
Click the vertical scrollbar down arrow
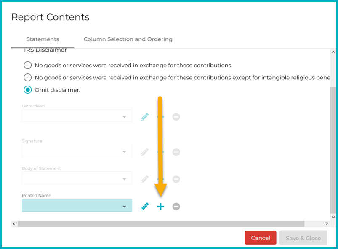(x=333, y=217)
